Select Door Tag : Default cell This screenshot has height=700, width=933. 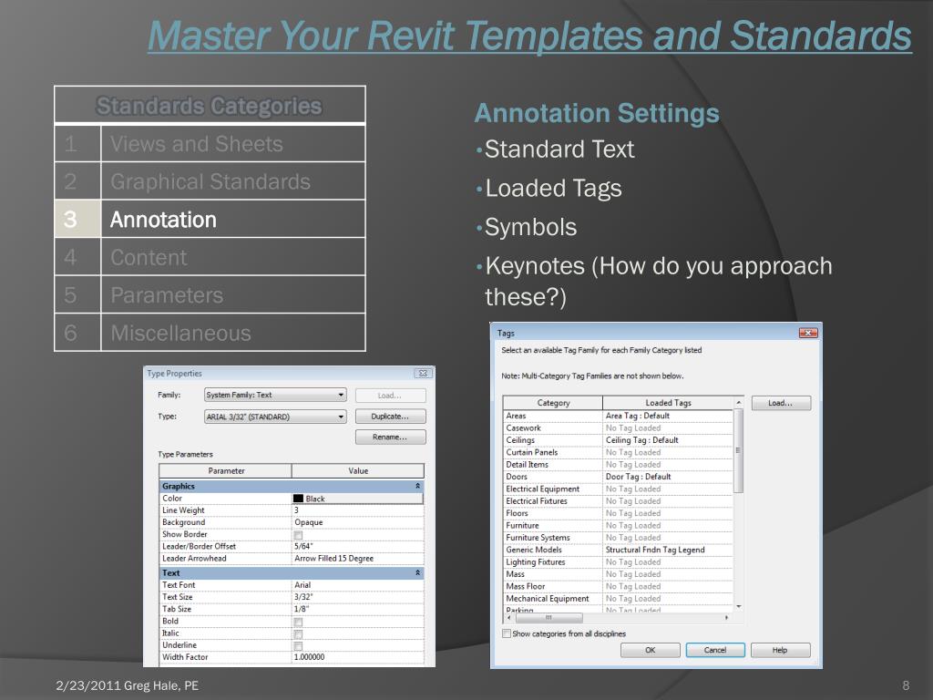668,476
